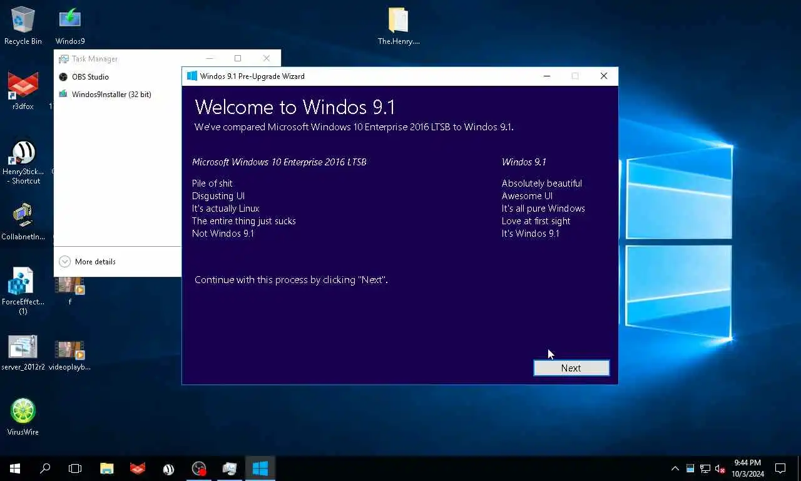Click the "It's Windos 9.1" list entry
Screen dimensions: 801x481
point(531,234)
